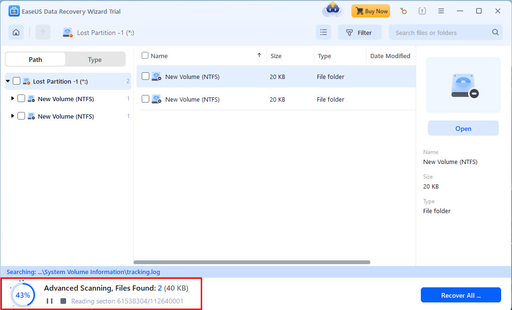Image resolution: width=512 pixels, height=310 pixels.
Task: Open the hamburger menu in title bar
Action: (441, 11)
